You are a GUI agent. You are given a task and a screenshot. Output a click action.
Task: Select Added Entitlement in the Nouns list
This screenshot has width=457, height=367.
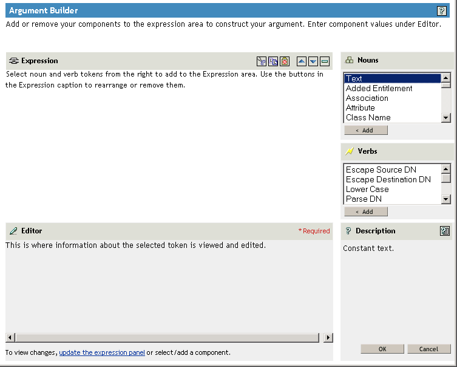click(x=392, y=88)
